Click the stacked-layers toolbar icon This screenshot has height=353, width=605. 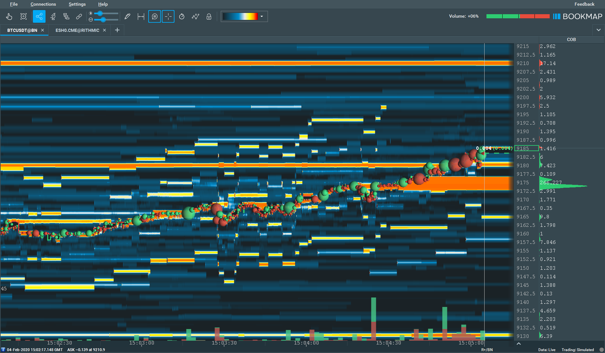pyautogui.click(x=66, y=16)
